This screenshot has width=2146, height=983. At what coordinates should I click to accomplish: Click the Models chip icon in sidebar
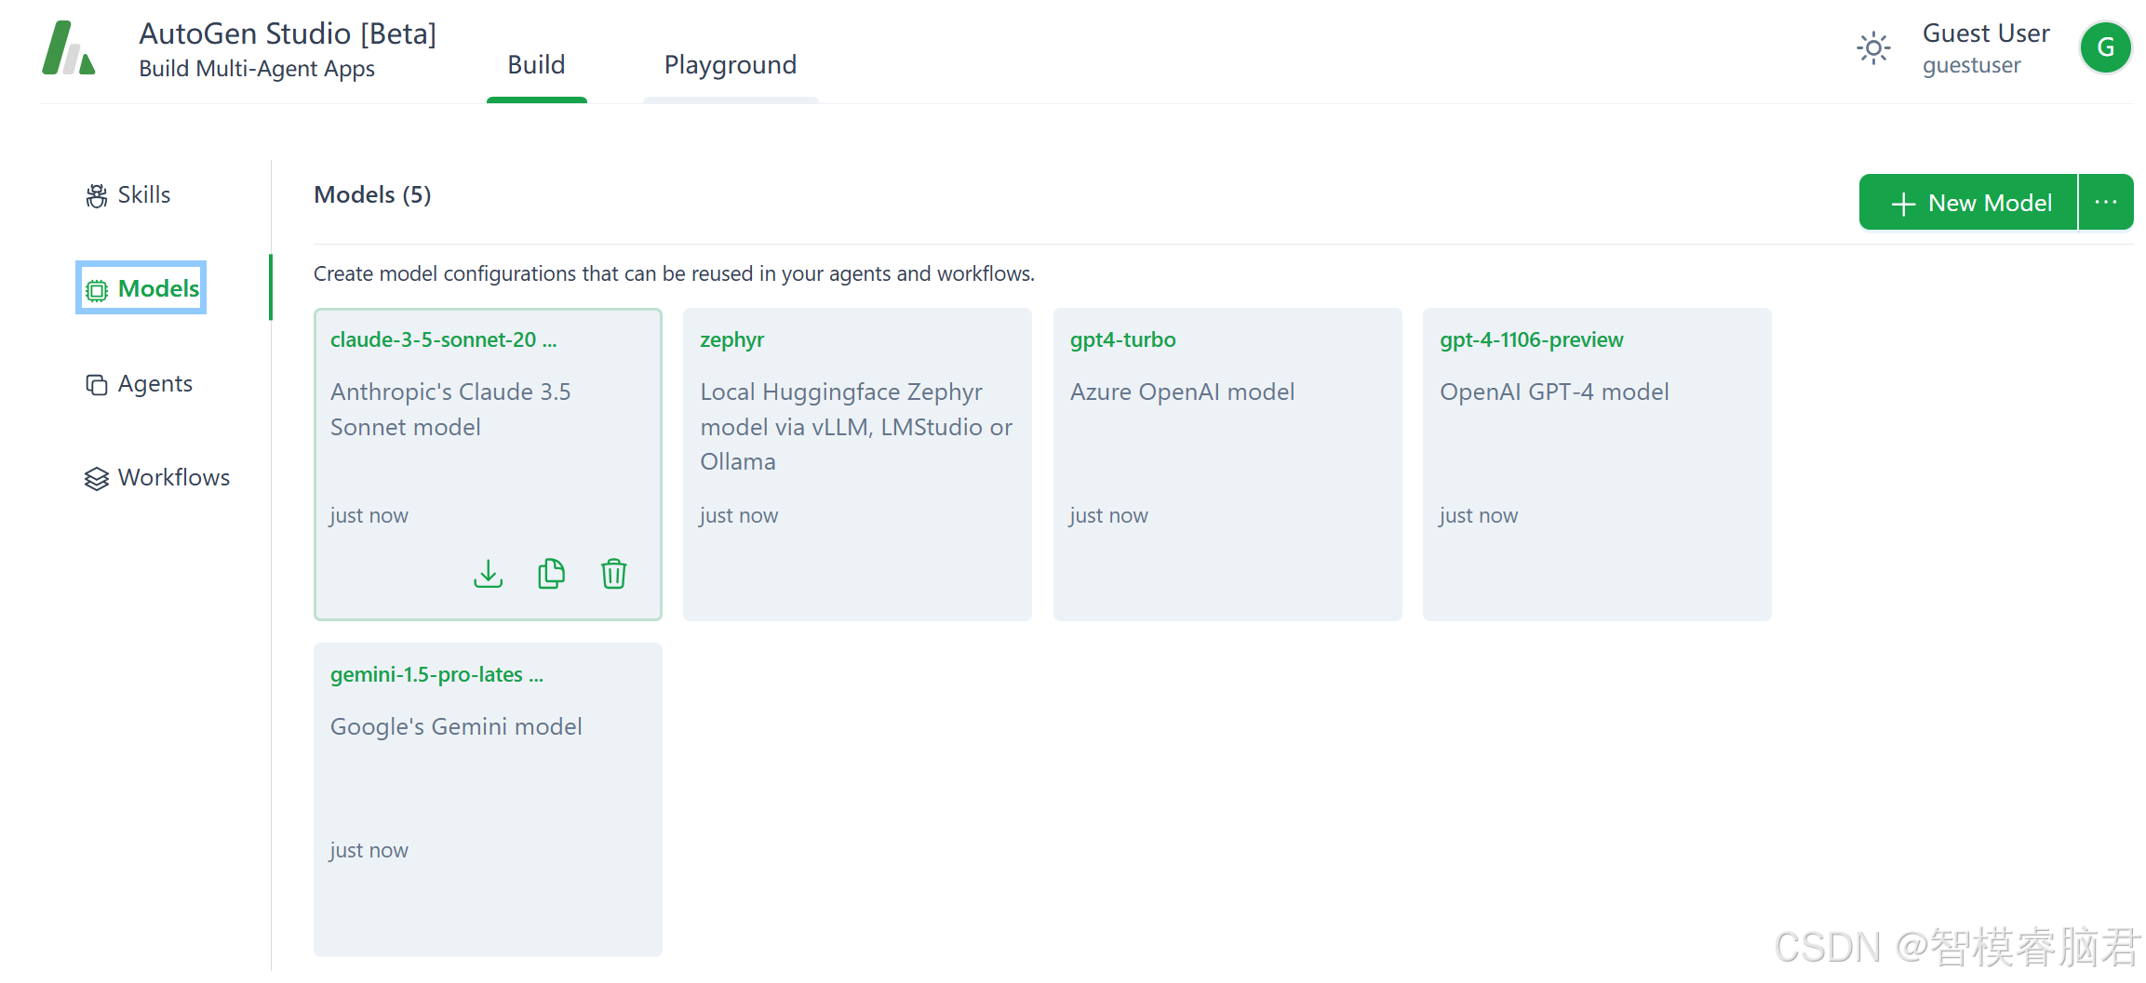97,290
